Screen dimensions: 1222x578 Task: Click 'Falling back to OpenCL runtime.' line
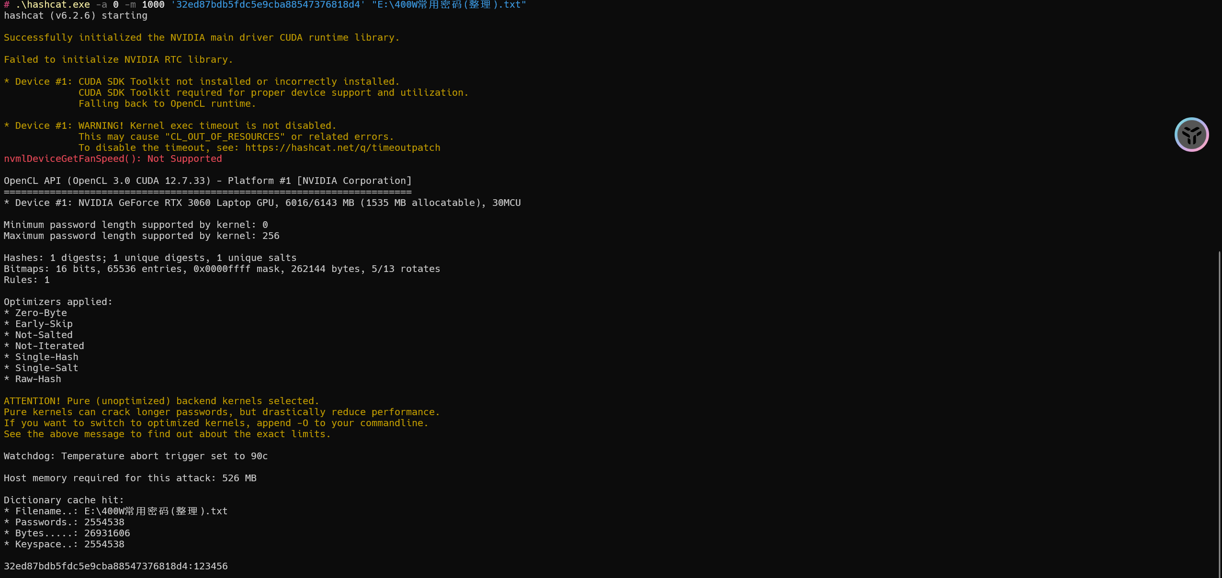click(x=167, y=103)
